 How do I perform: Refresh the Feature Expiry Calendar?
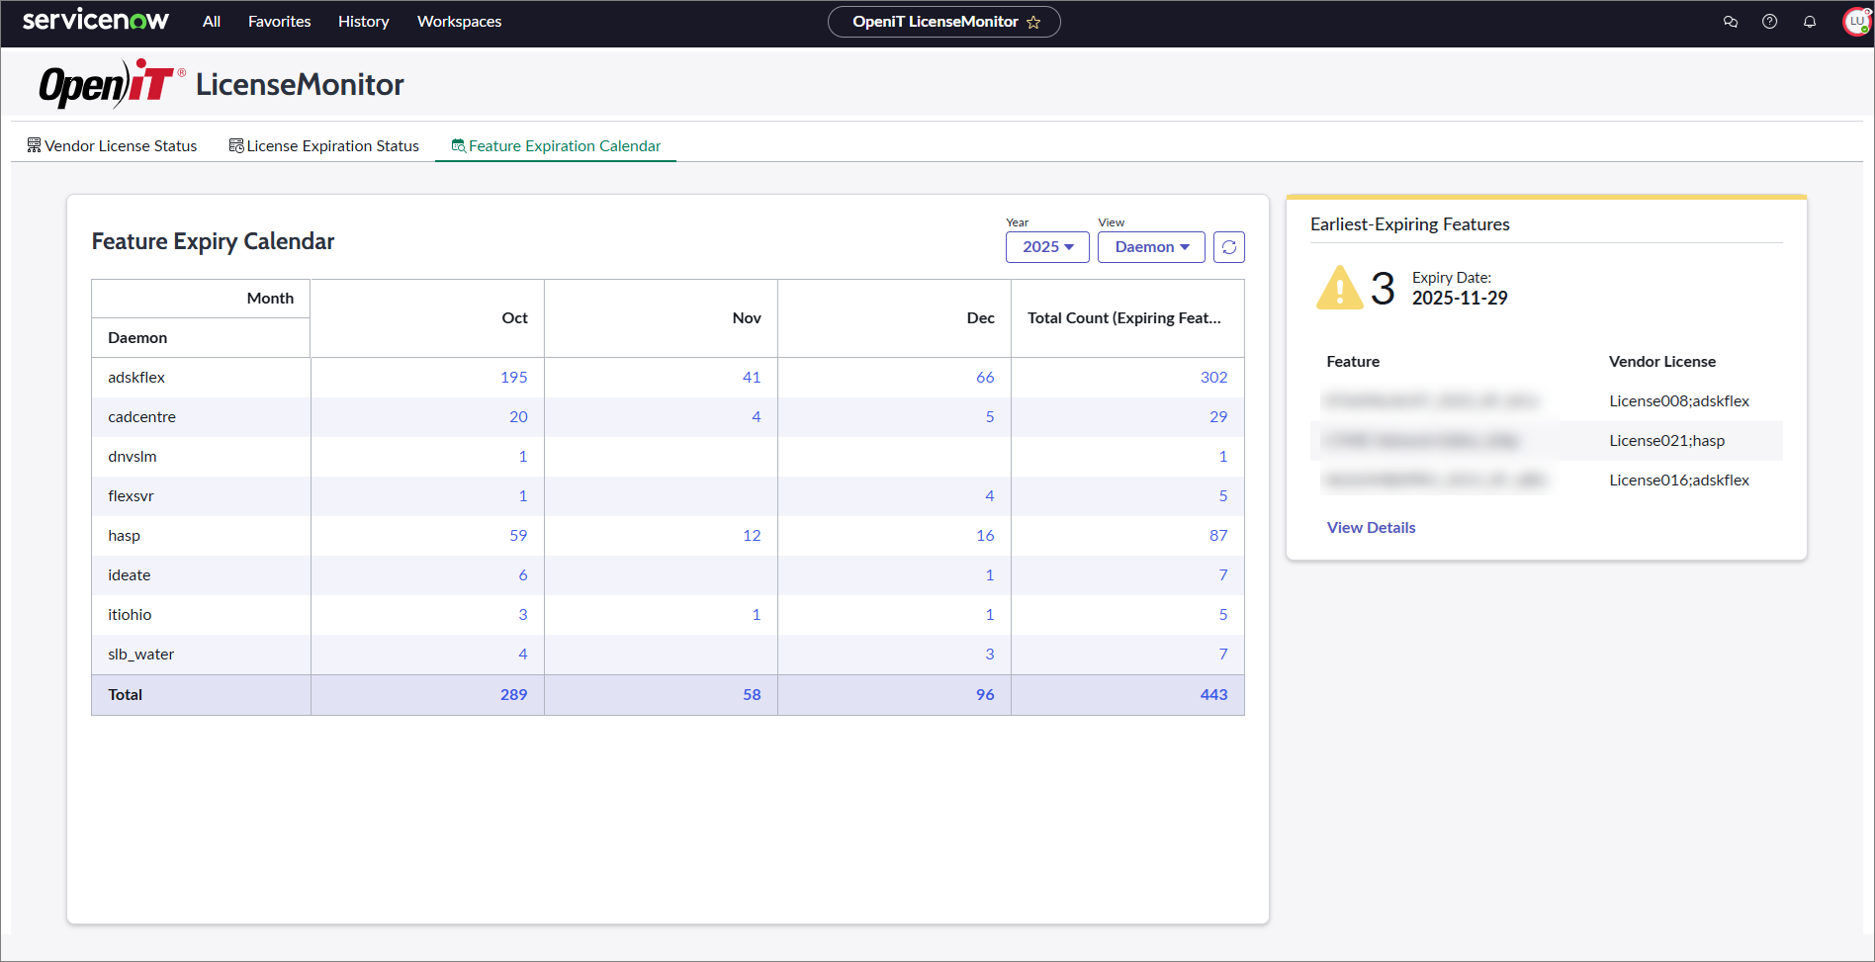[x=1229, y=247]
